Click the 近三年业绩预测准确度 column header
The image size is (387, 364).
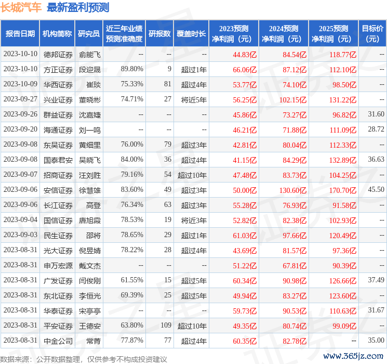point(124,34)
